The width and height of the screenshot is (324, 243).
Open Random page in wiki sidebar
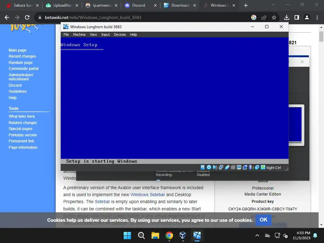21,62
